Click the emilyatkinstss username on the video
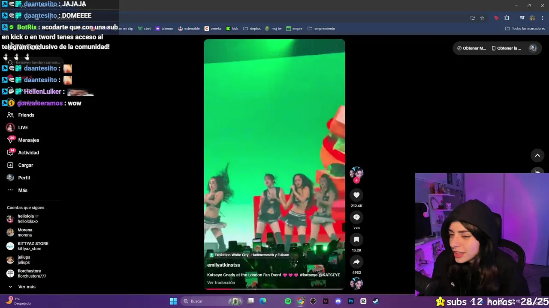 point(223,265)
